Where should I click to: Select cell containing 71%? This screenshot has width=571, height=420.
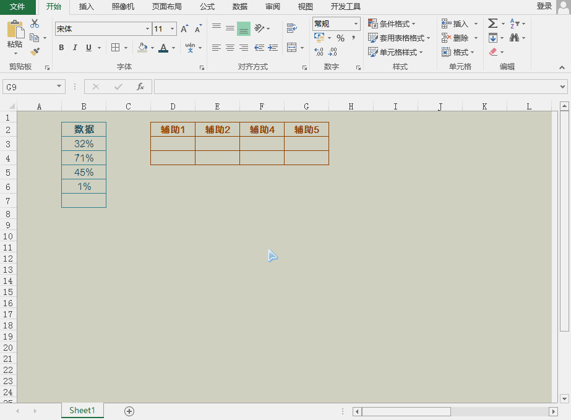pyautogui.click(x=84, y=158)
